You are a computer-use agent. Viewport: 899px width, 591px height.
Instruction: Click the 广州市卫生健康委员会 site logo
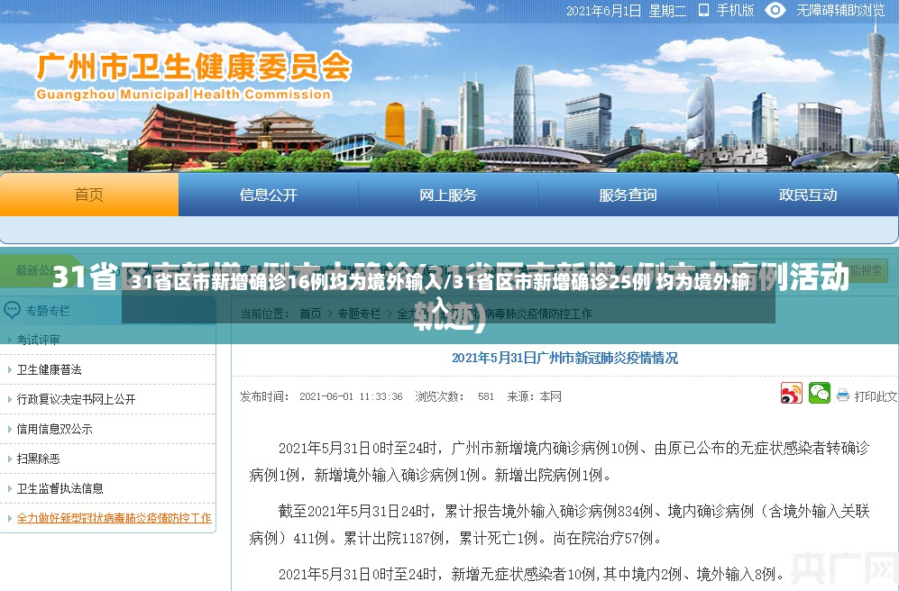point(194,66)
